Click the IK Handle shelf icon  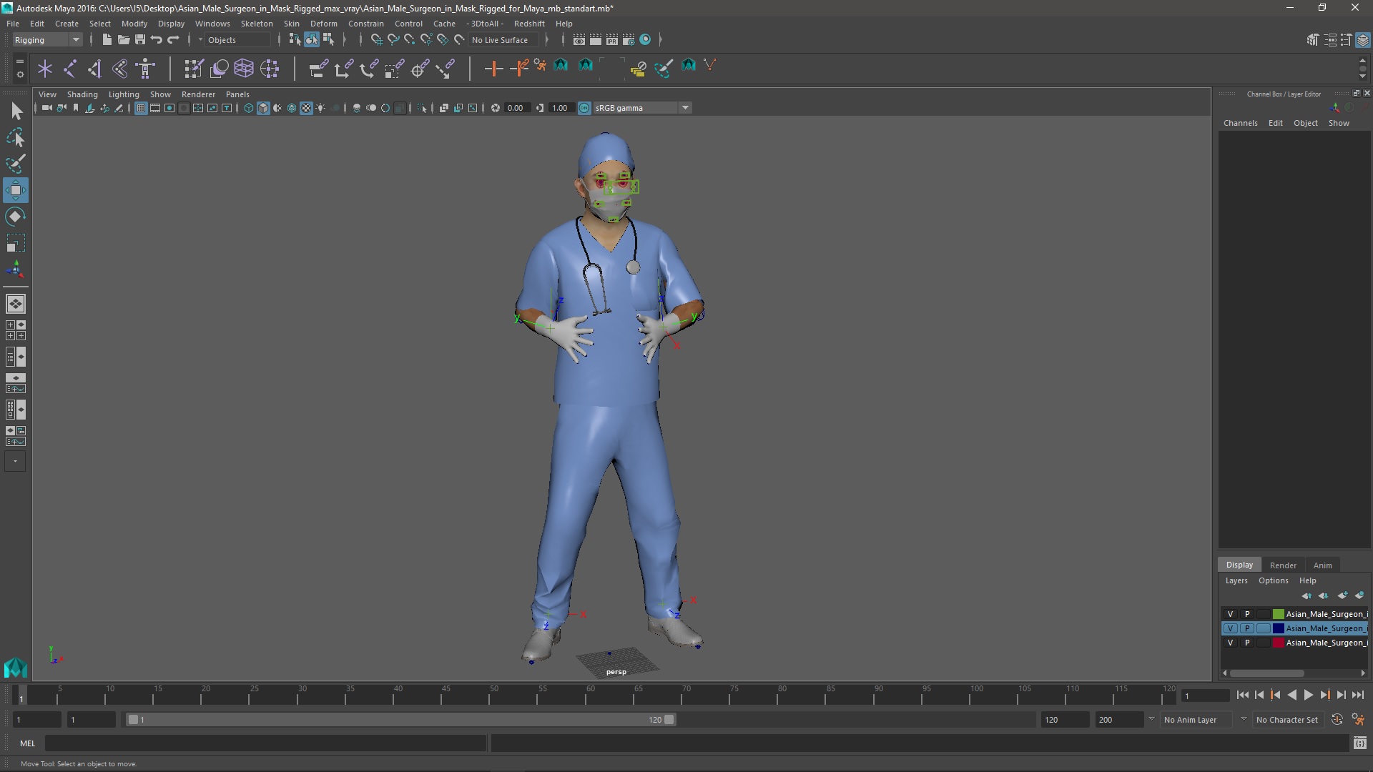[95, 69]
